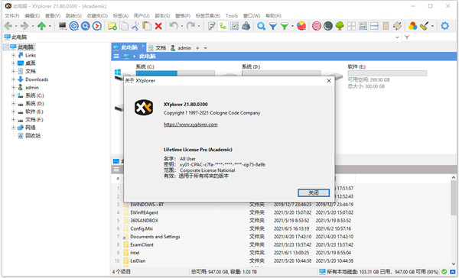This screenshot has width=459, height=278.
Task: Click the F letter toolbar icon
Action: 211,26
